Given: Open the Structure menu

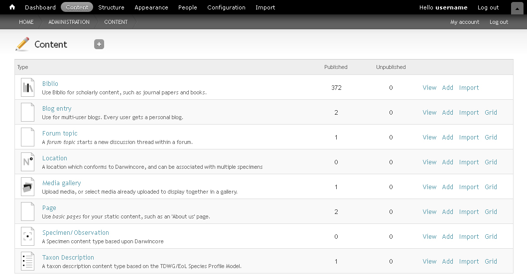Looking at the screenshot, I should click(x=111, y=7).
